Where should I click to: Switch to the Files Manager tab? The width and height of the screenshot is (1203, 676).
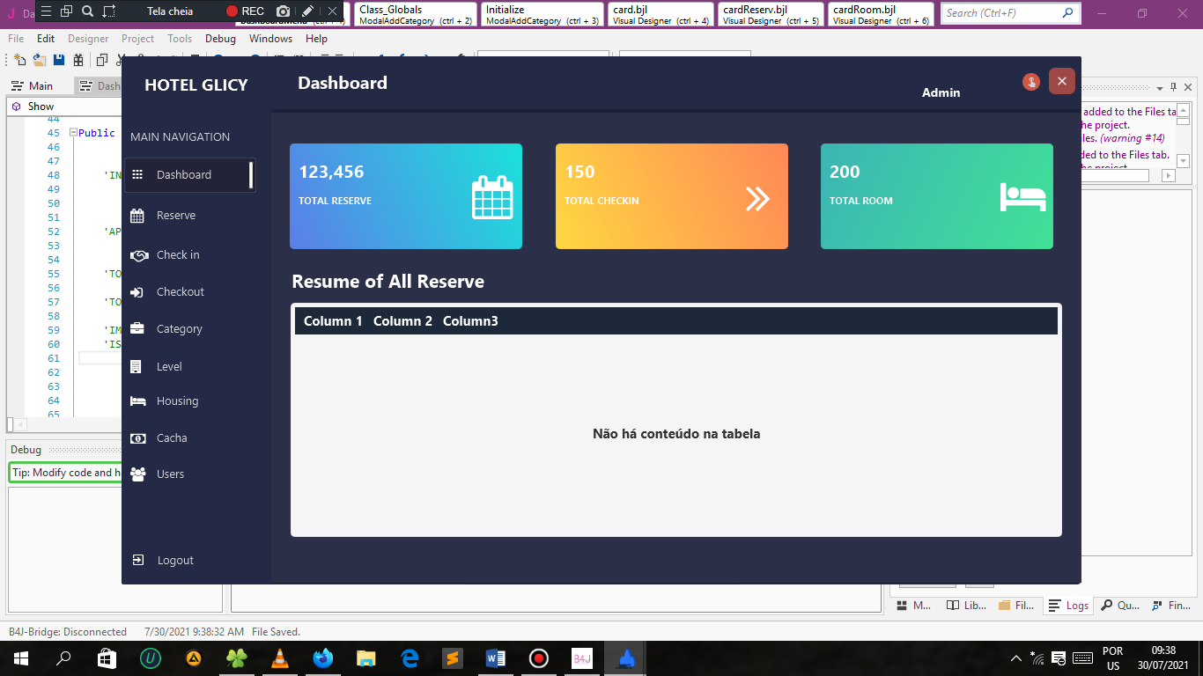tap(1016, 606)
